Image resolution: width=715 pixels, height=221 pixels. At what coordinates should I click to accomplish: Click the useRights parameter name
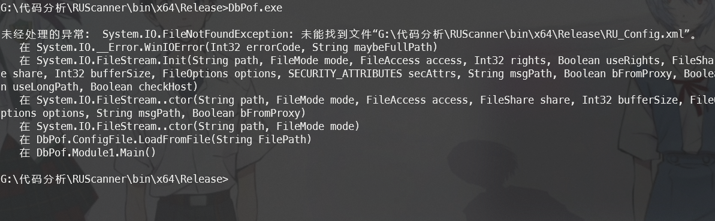633,60
